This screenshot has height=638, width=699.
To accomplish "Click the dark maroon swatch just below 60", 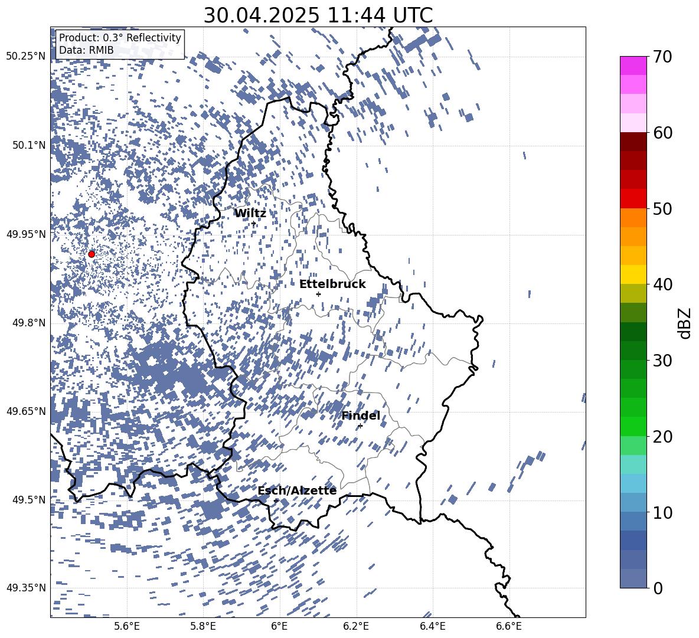I will pyautogui.click(x=633, y=142).
